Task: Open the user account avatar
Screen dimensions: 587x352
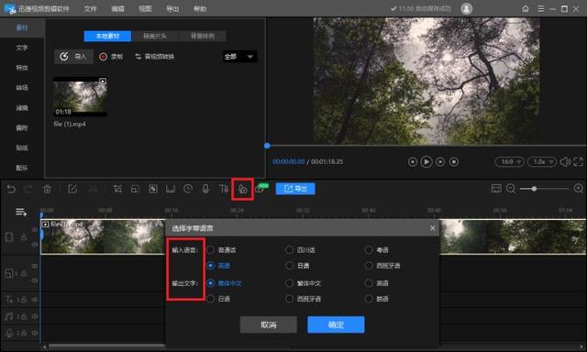Action: (466, 8)
